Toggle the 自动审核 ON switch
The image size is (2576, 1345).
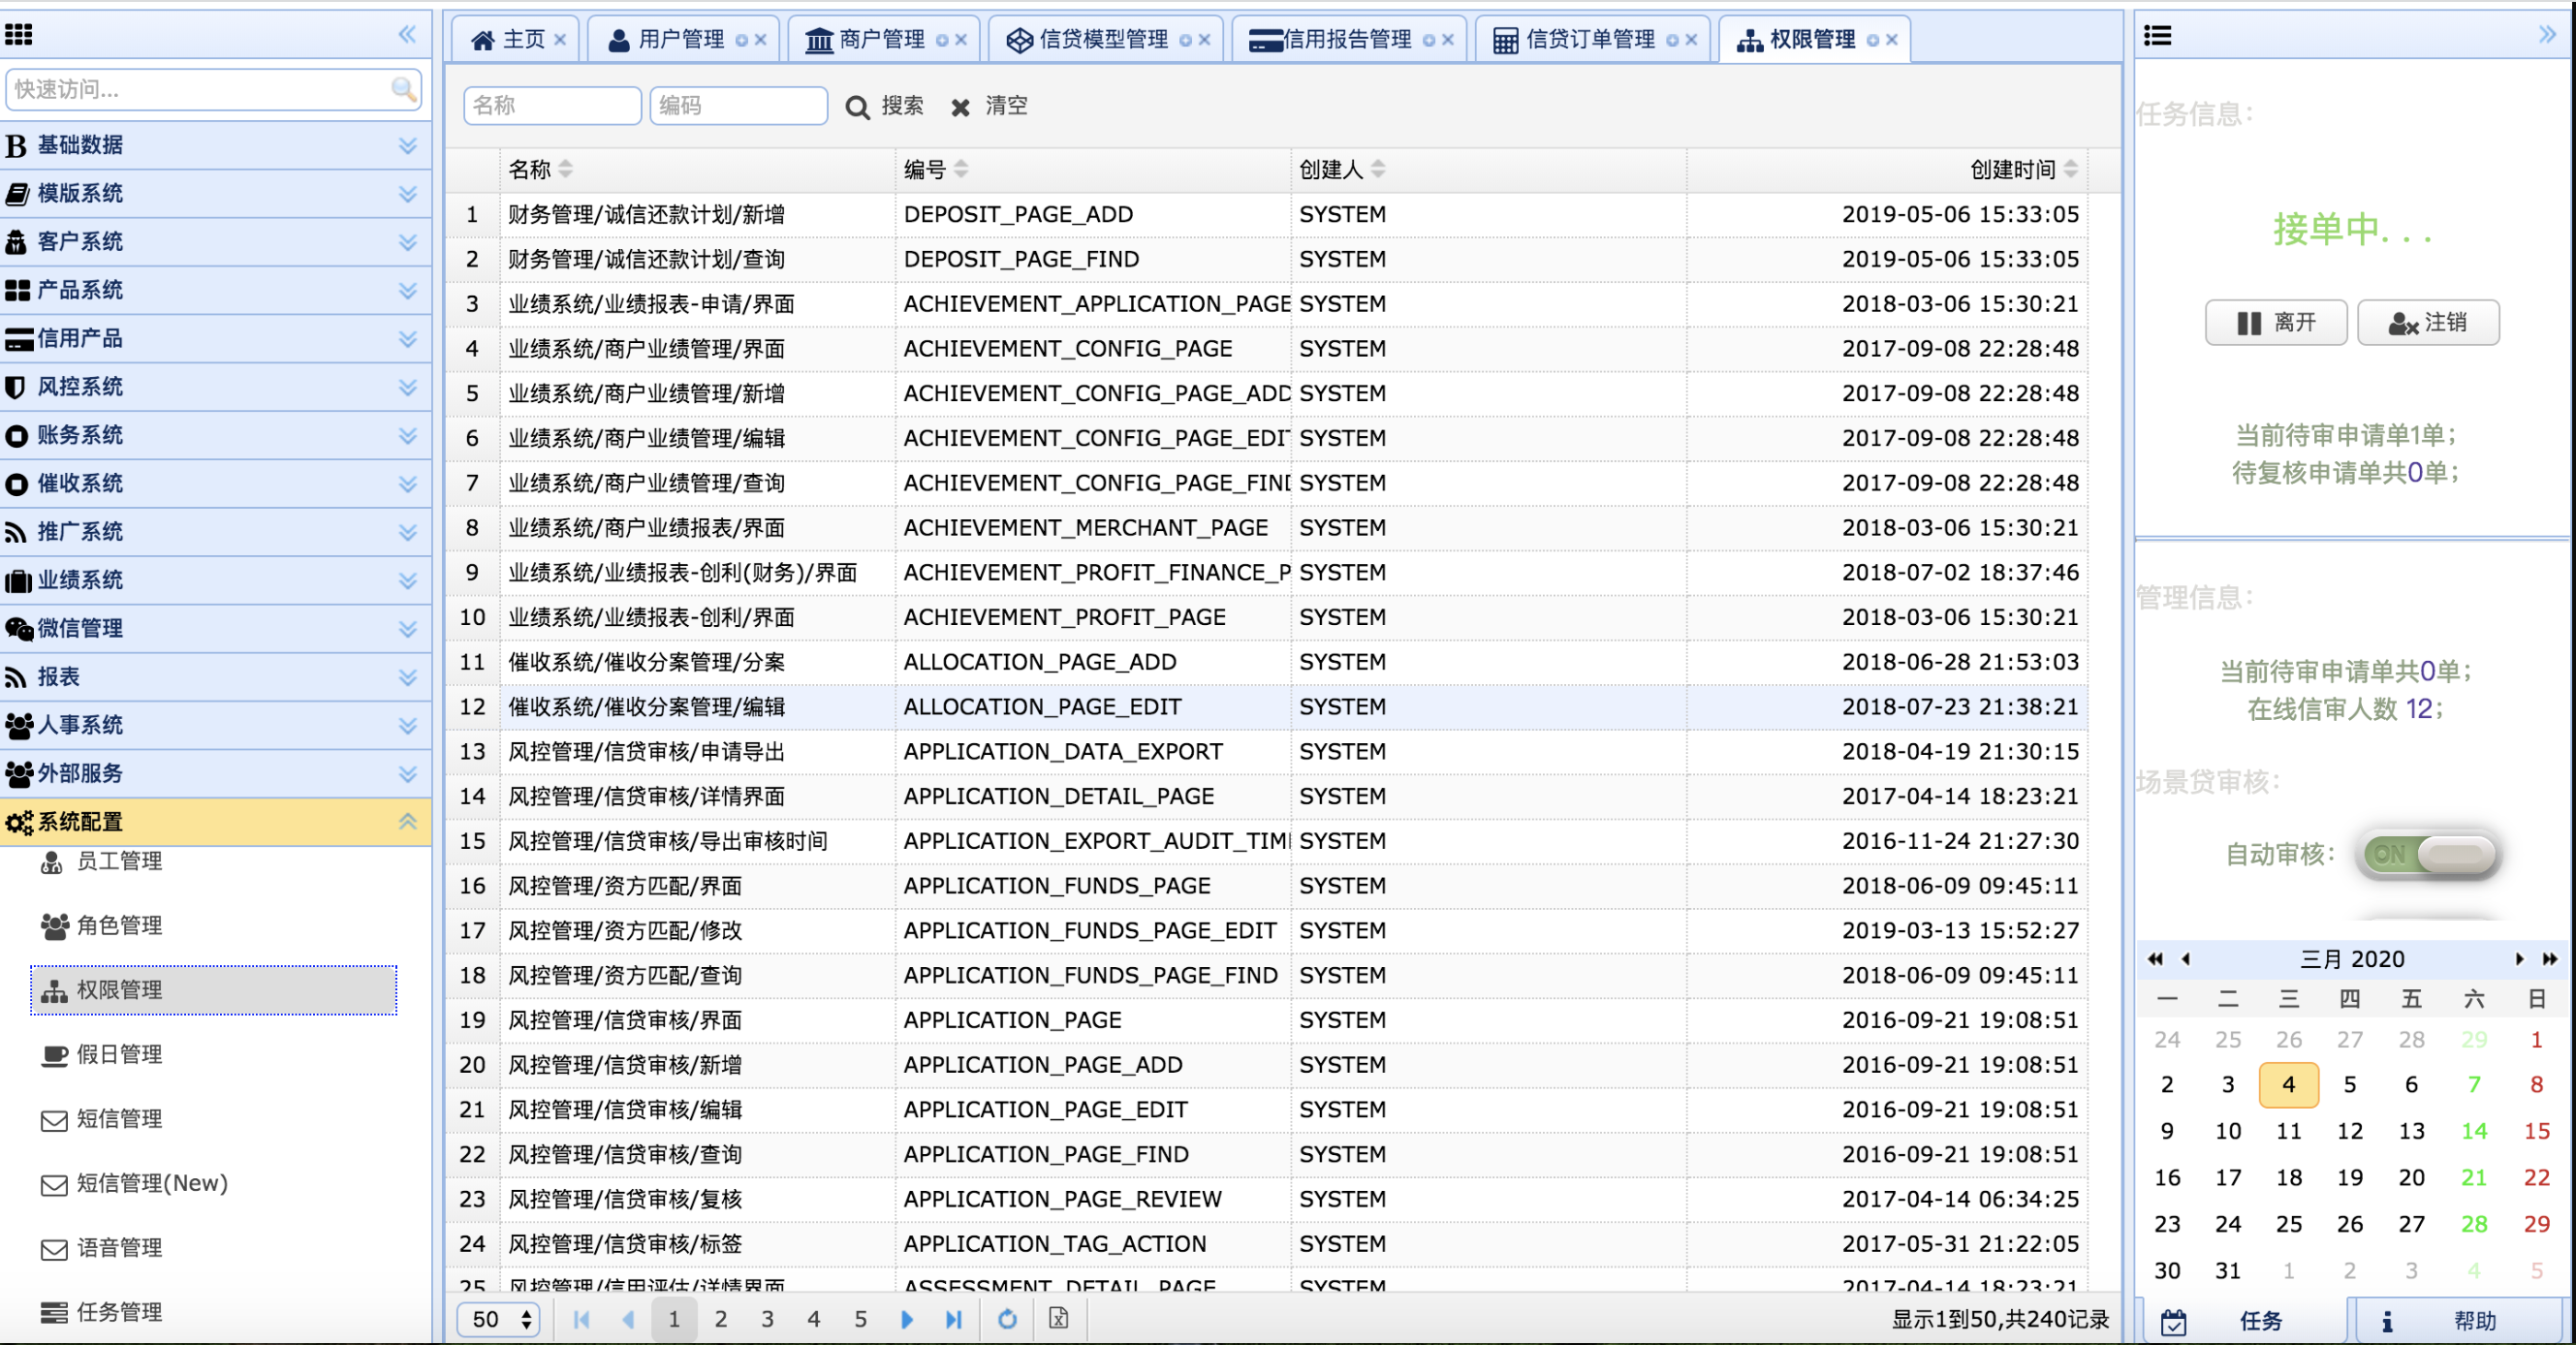tap(2430, 854)
